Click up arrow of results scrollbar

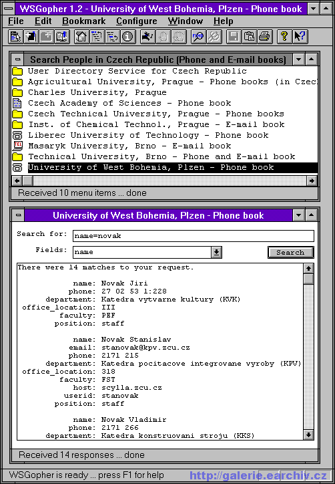pyautogui.click(x=308, y=269)
